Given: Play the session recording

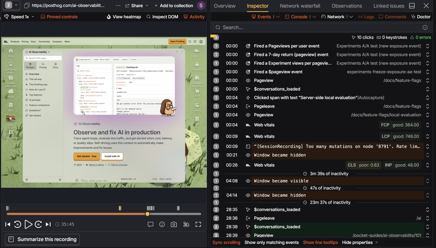Looking at the screenshot, I should coord(28,224).
